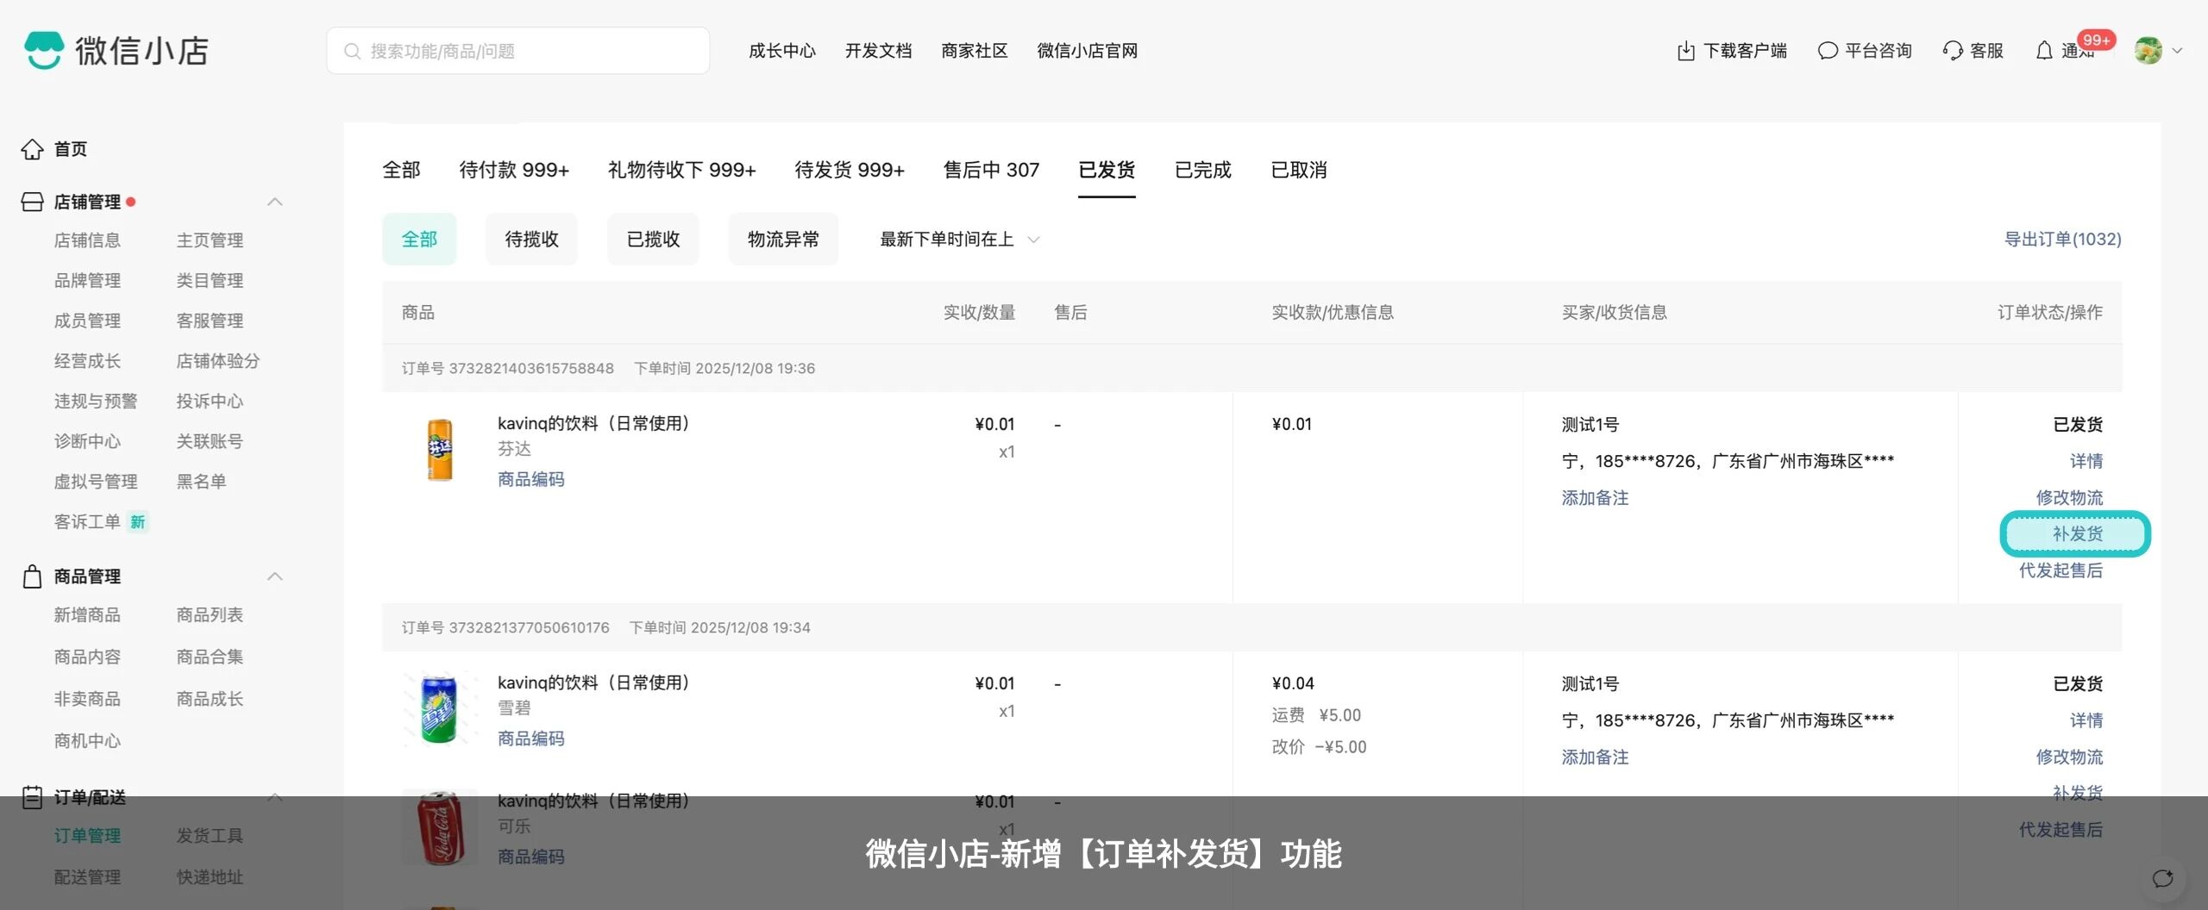This screenshot has width=2208, height=910.
Task: Switch to the 待付款 999+ tab
Action: tap(514, 170)
